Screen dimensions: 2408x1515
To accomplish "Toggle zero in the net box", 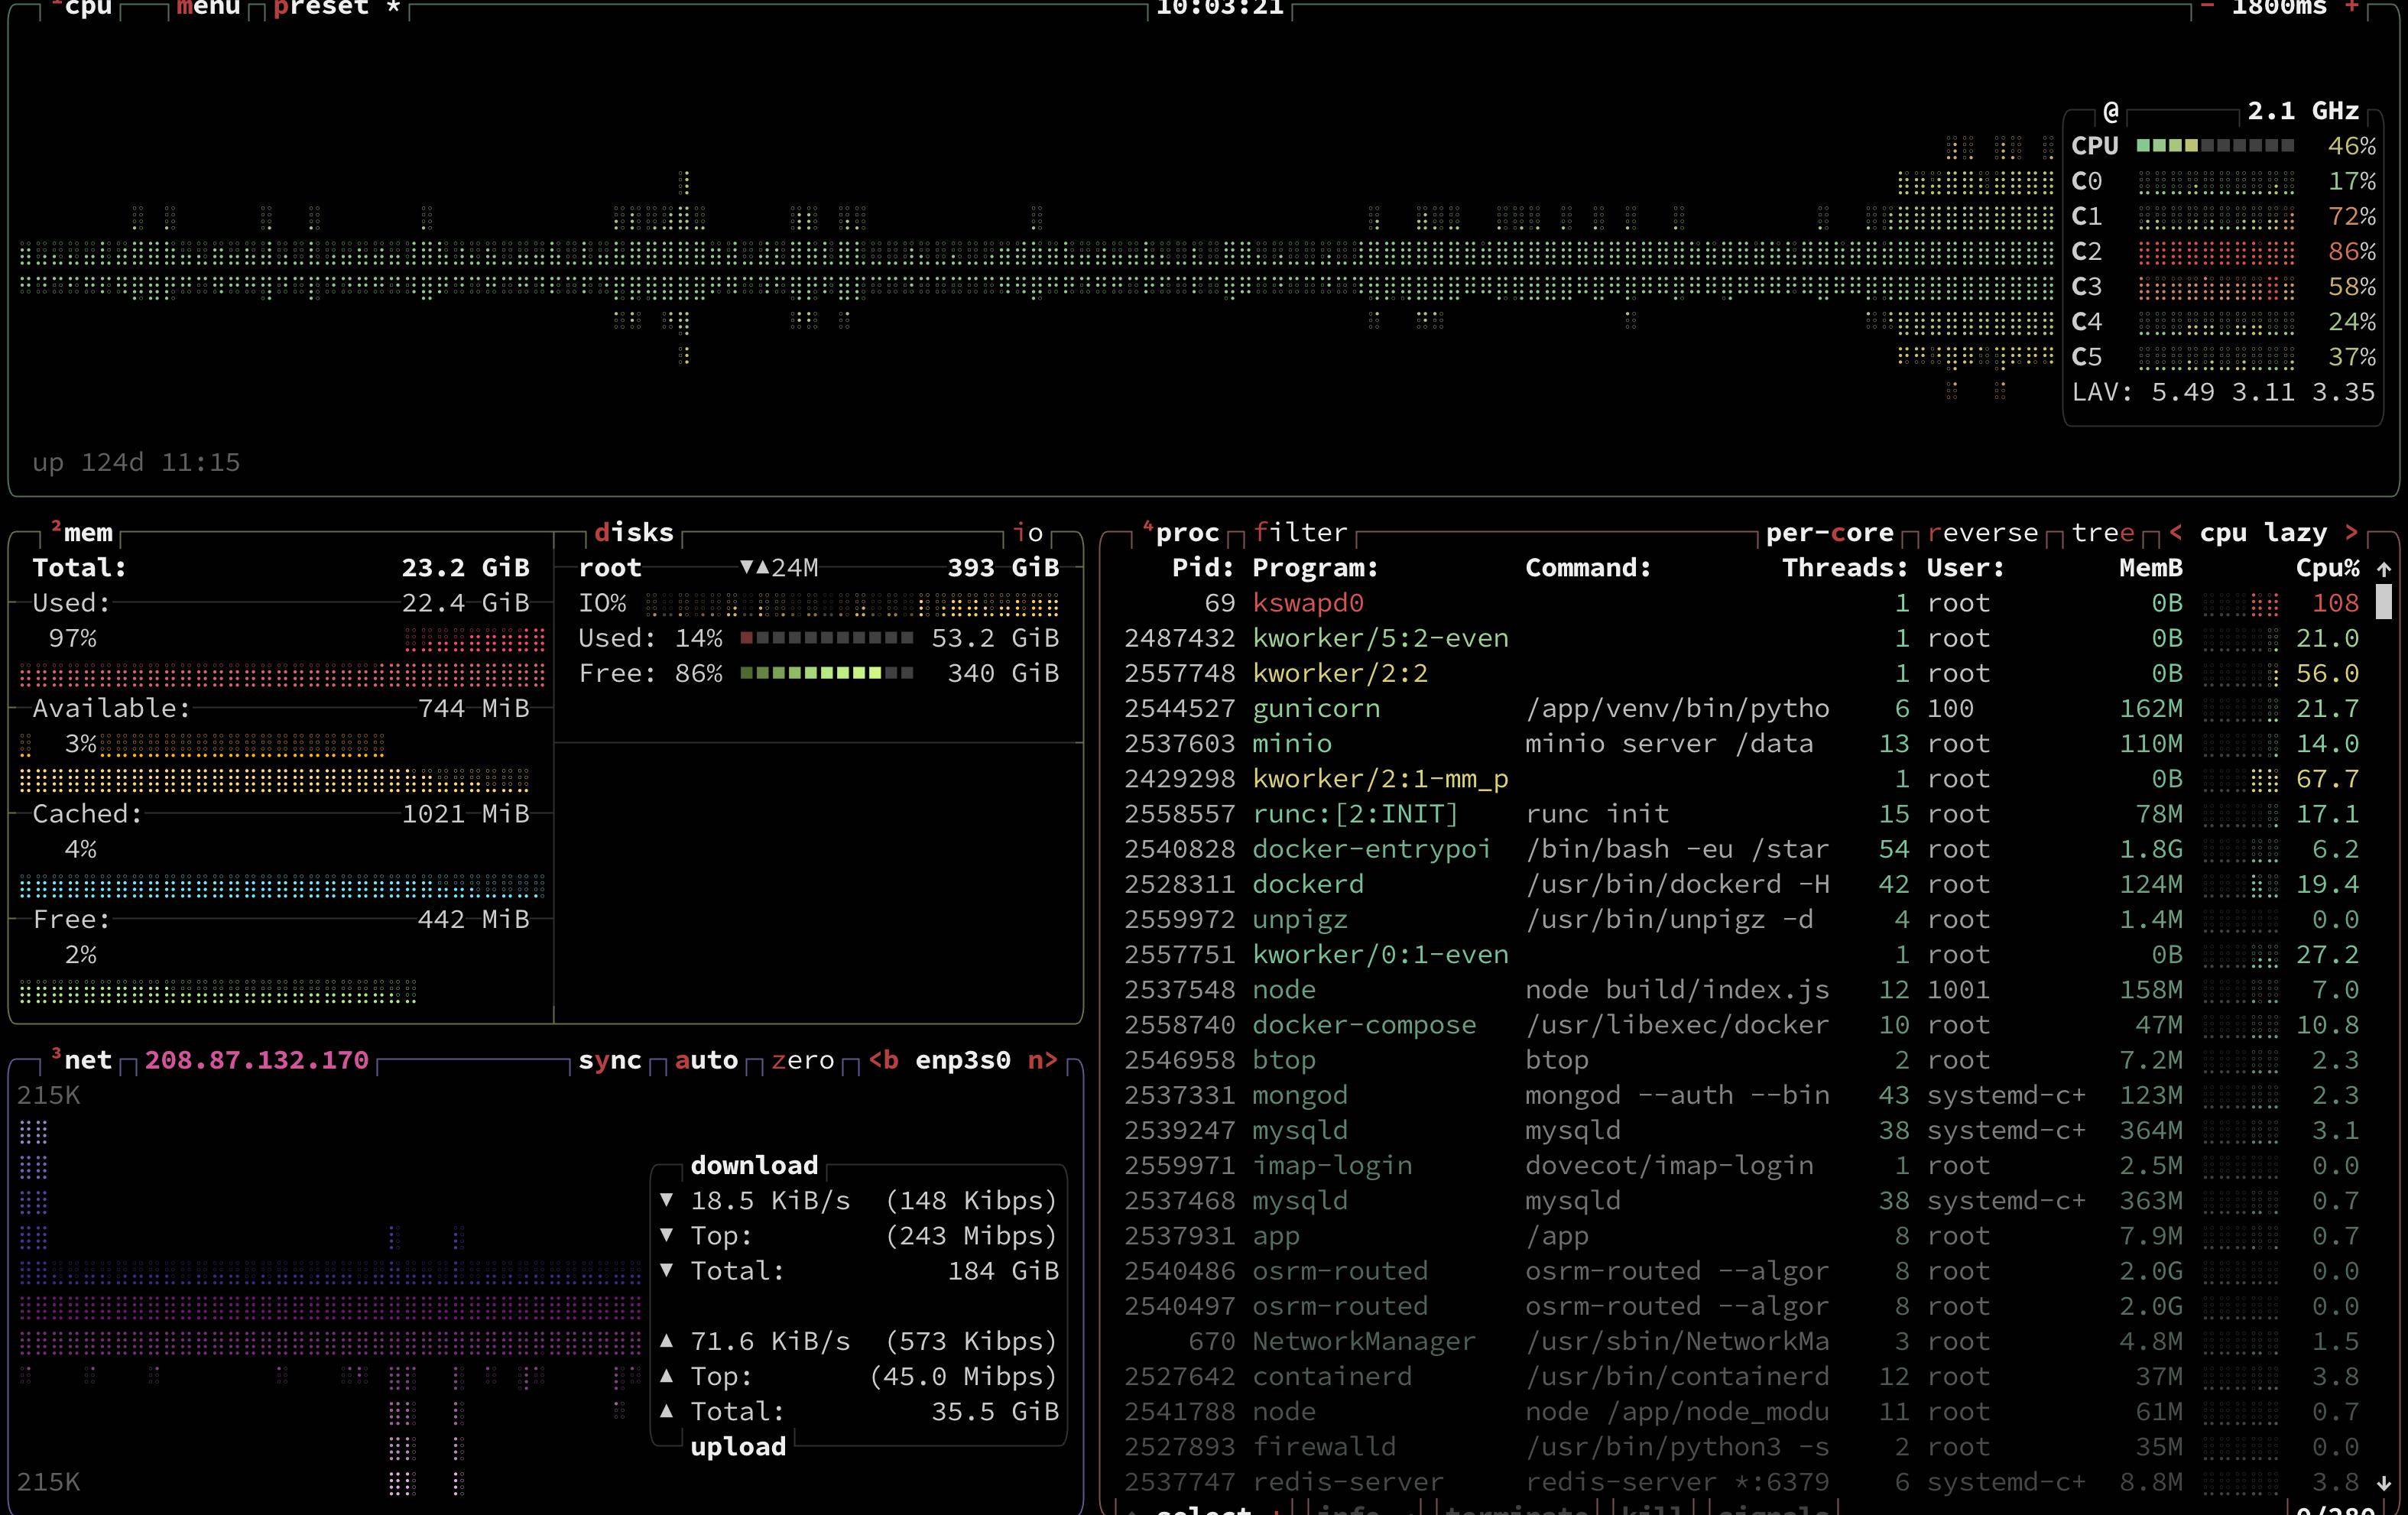I will coord(803,1060).
